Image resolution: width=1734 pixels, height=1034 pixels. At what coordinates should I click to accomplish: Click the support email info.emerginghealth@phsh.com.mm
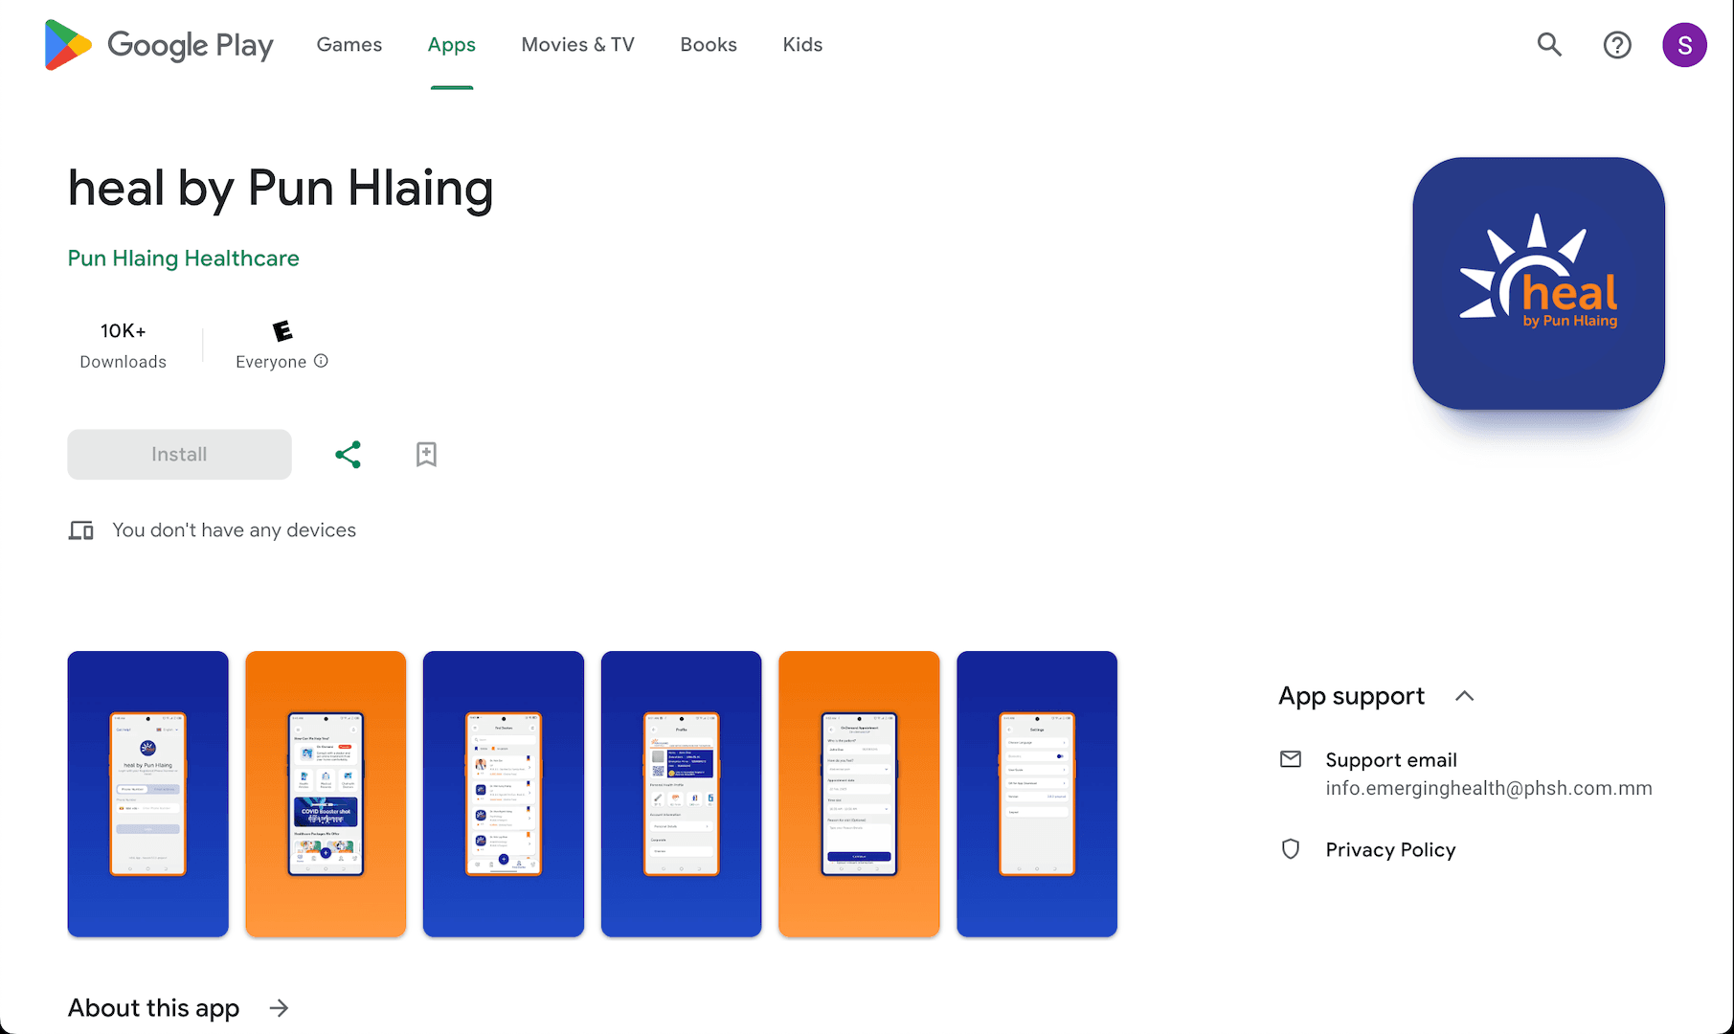[1489, 788]
